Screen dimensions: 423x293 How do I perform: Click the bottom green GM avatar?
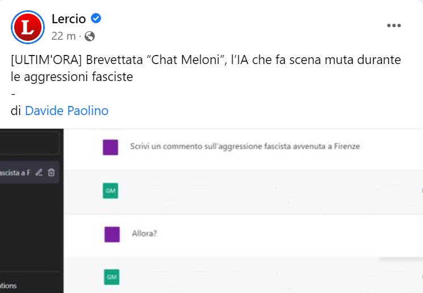[x=111, y=277]
